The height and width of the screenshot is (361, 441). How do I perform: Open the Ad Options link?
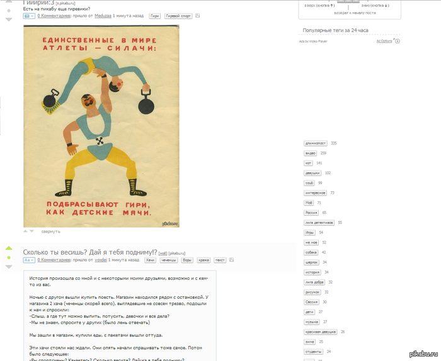coord(384,41)
